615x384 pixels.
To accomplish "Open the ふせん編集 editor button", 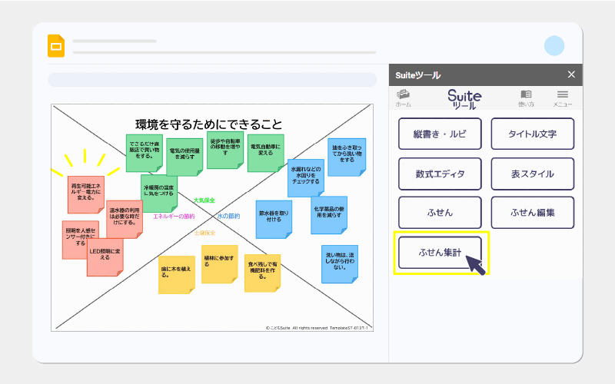I will (532, 213).
